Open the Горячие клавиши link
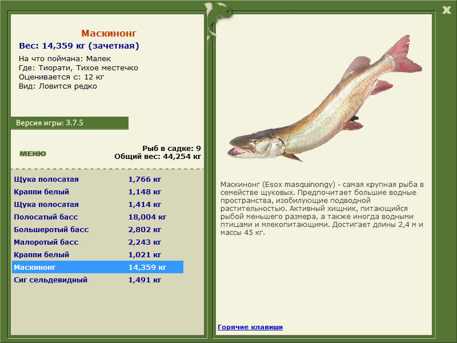Viewport: 457px width, 343px height. click(x=250, y=327)
